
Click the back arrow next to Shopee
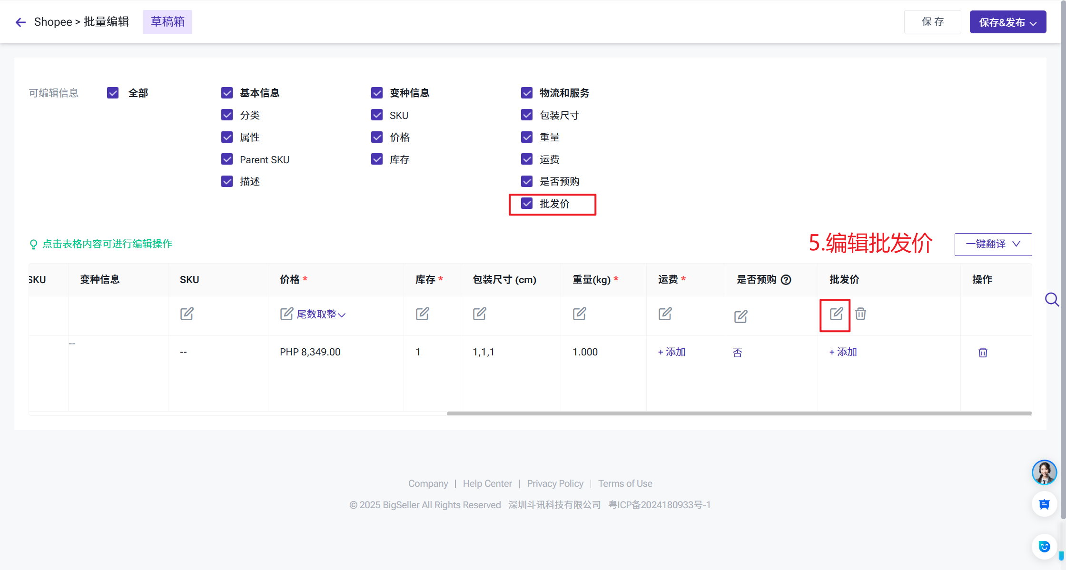(20, 22)
